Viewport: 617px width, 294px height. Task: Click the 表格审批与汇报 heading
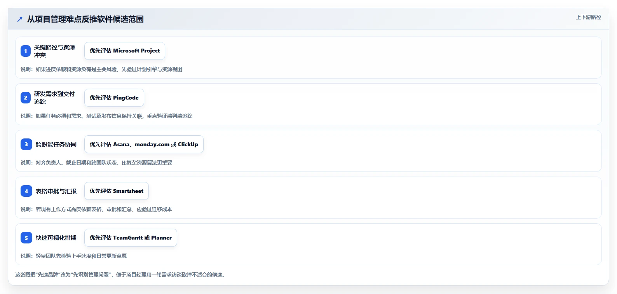pyautogui.click(x=56, y=191)
